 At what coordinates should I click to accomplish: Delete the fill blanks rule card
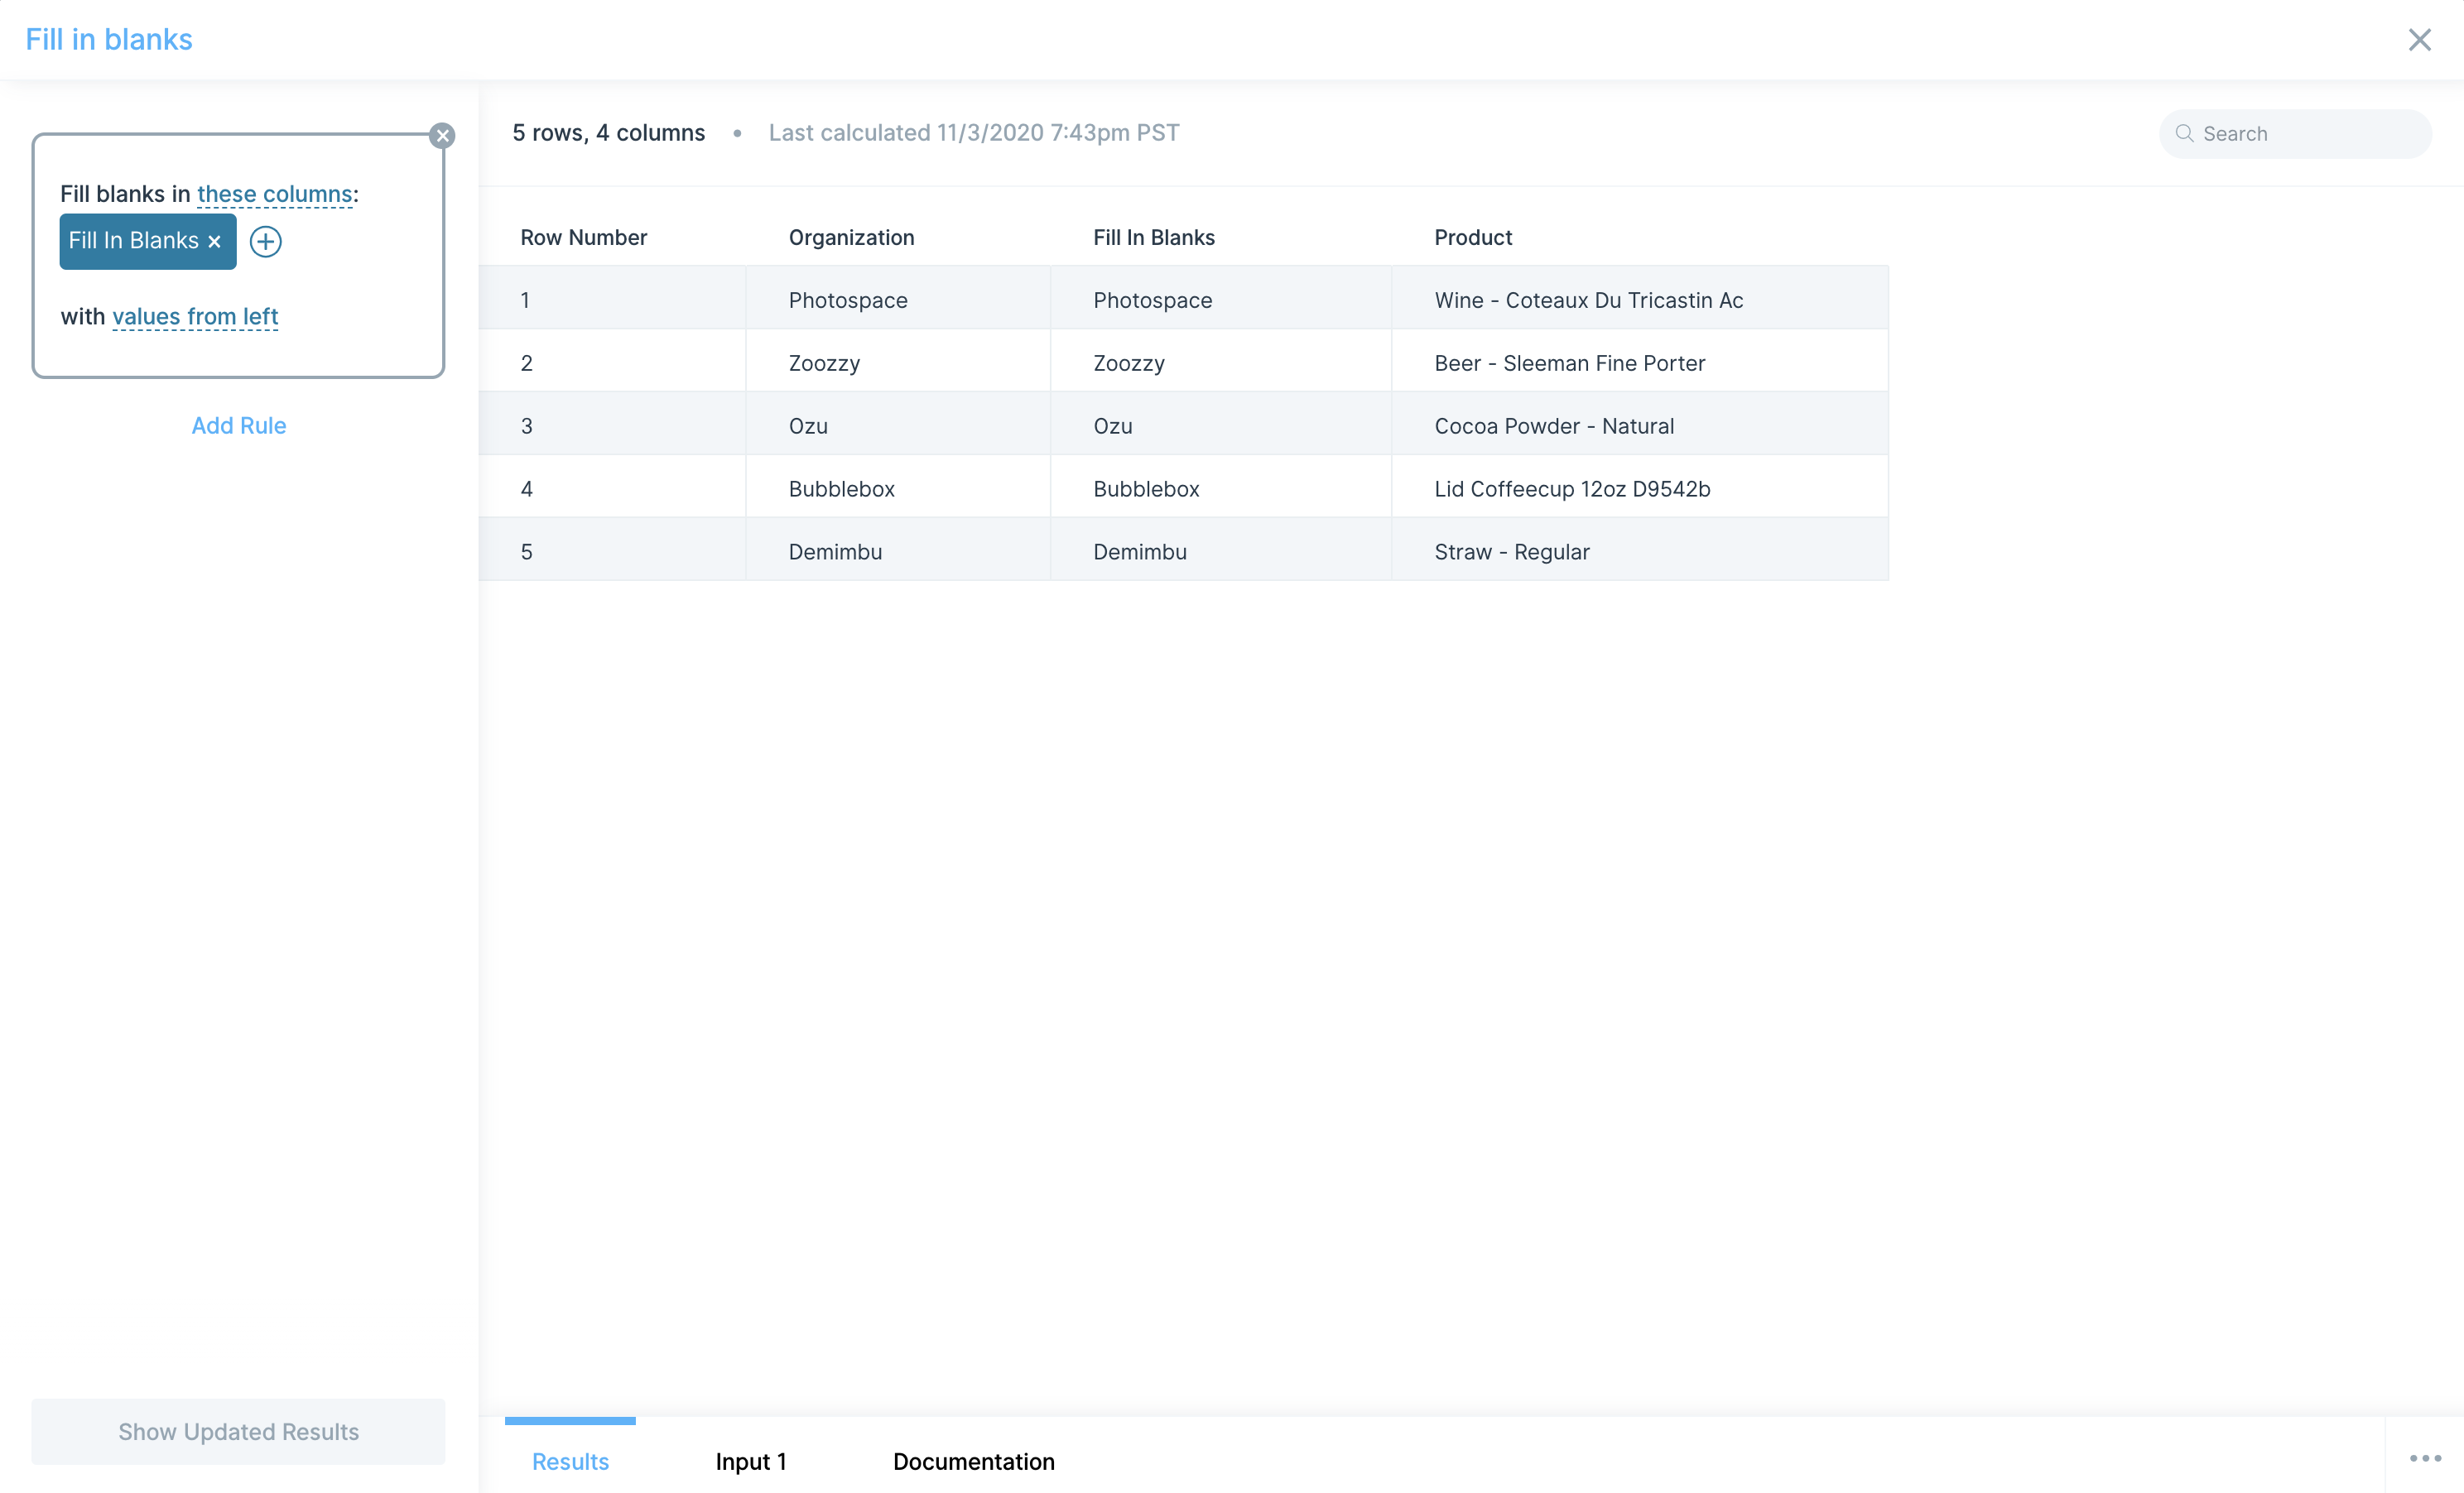point(442,136)
